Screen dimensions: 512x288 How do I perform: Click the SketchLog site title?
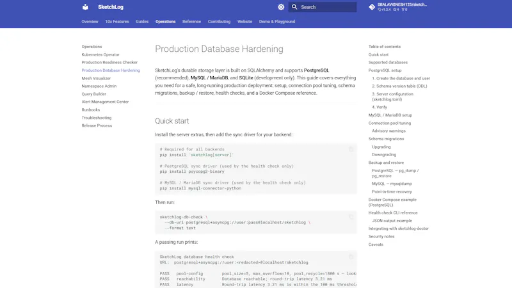(111, 7)
